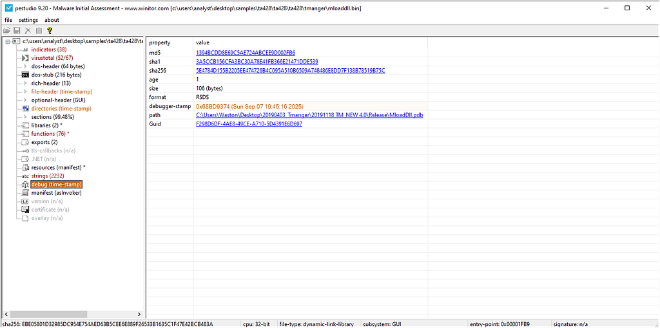Open the file menu

pyautogui.click(x=8, y=20)
